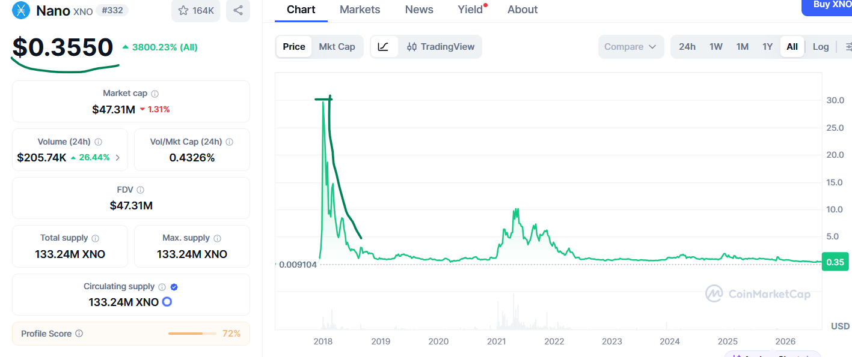Set chart range to All
The height and width of the screenshot is (357, 852).
[792, 47]
